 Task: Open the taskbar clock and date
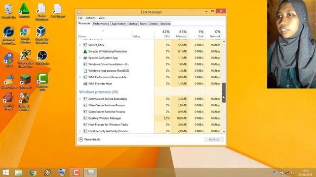point(305,173)
